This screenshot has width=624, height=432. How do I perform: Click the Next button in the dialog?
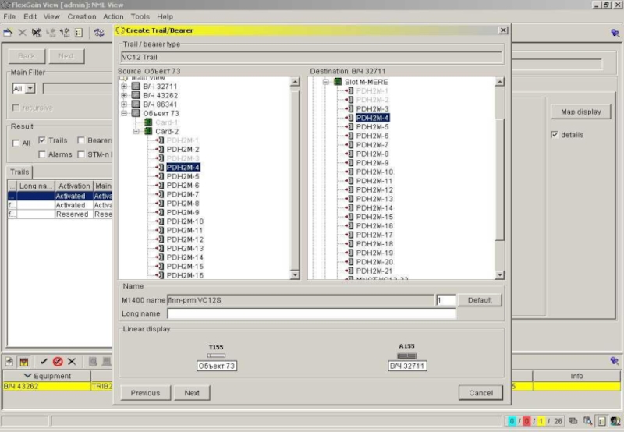(x=192, y=393)
